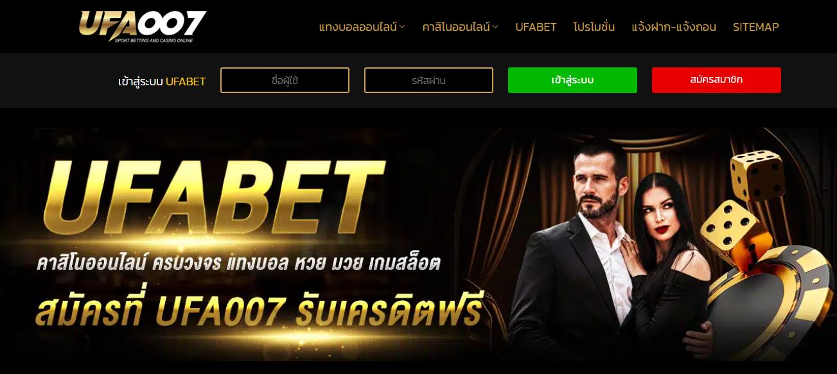
Task: Focus the รหัสผ่าน password field
Action: click(428, 80)
